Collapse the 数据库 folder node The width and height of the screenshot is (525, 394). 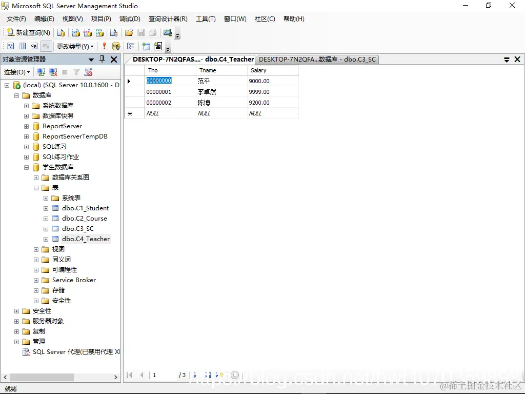point(16,95)
